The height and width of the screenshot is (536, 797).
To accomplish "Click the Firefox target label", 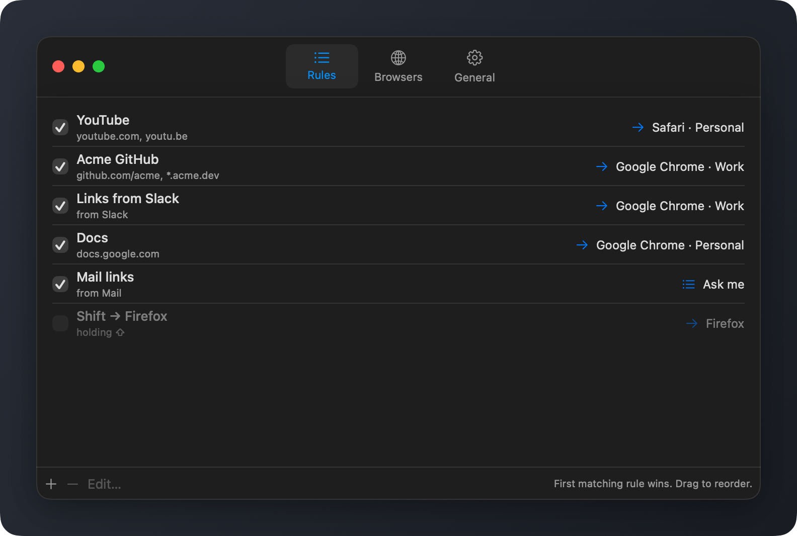I will pos(725,323).
